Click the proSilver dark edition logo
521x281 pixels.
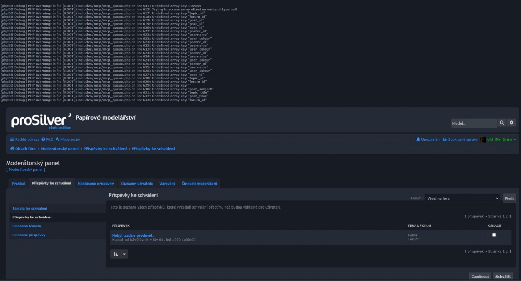pos(41,121)
